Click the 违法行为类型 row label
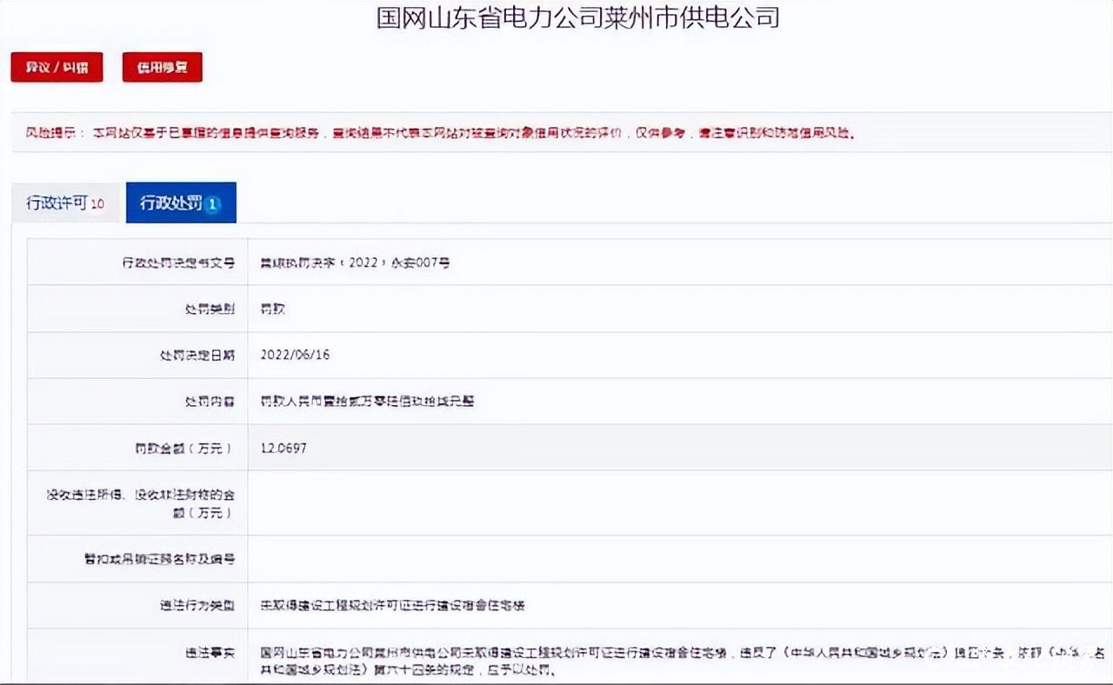This screenshot has height=685, width=1113. (197, 605)
